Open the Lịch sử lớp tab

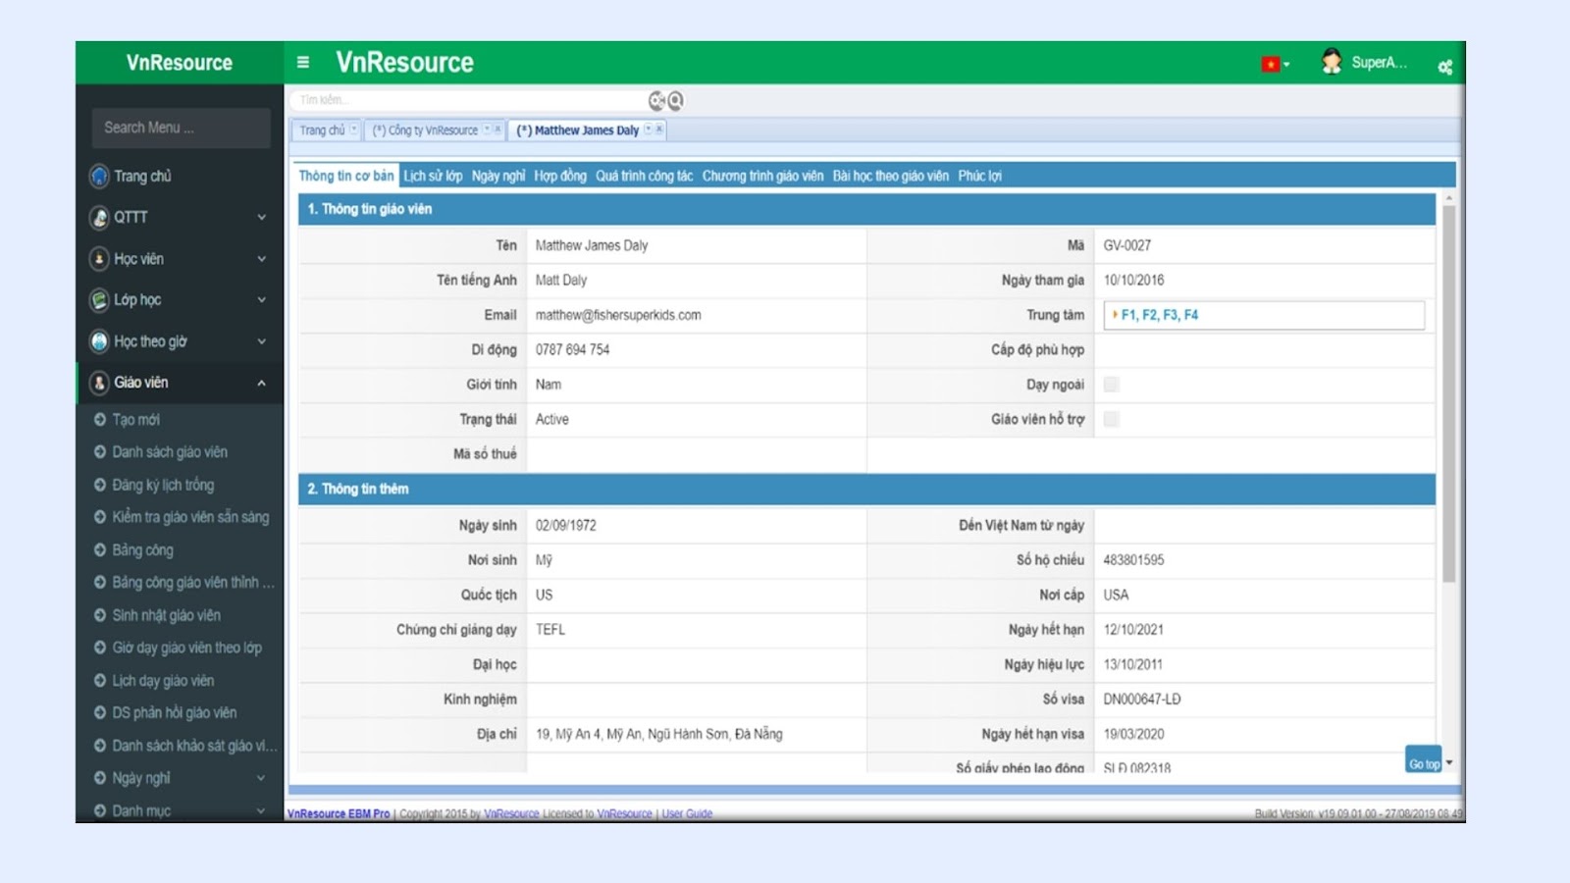pos(432,177)
